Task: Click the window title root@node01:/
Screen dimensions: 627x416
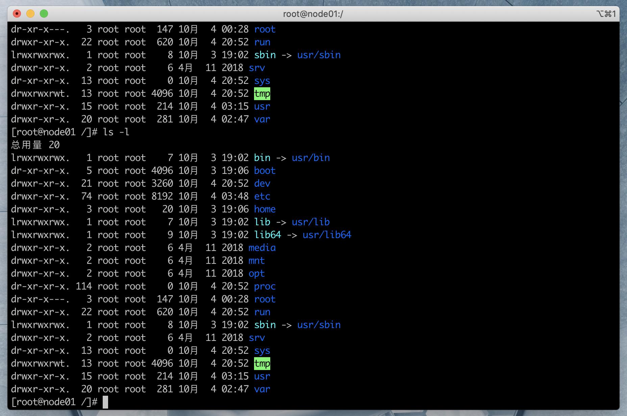Action: tap(313, 14)
